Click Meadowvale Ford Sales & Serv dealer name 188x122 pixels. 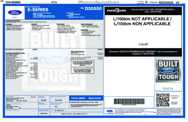tap(15, 98)
